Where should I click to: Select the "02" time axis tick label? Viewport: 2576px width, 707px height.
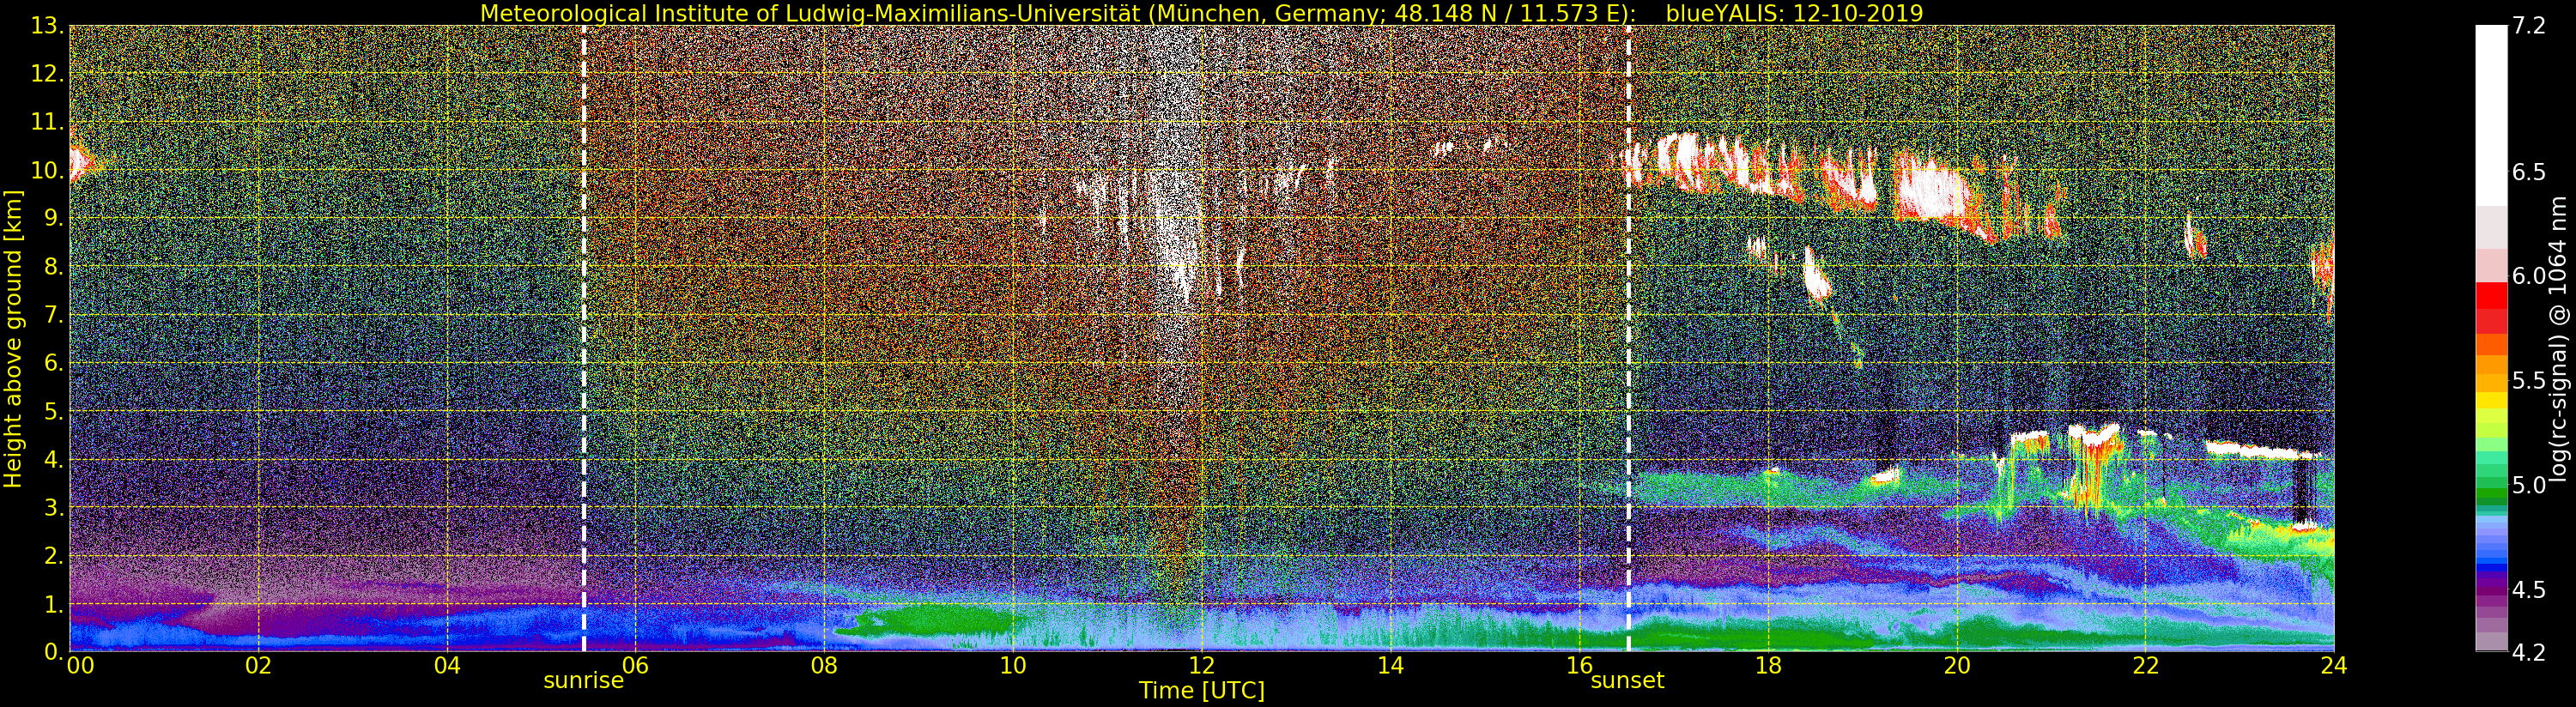click(x=258, y=666)
